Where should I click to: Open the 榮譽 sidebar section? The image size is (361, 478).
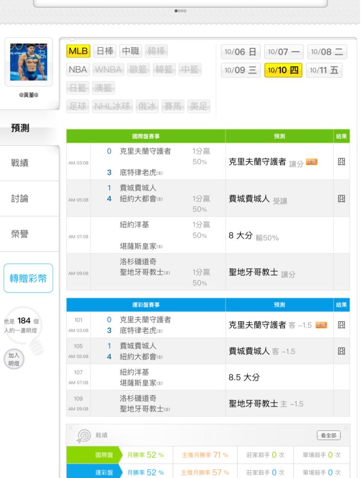(x=29, y=234)
